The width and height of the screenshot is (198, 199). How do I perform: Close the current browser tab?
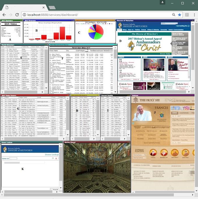coord(43,8)
